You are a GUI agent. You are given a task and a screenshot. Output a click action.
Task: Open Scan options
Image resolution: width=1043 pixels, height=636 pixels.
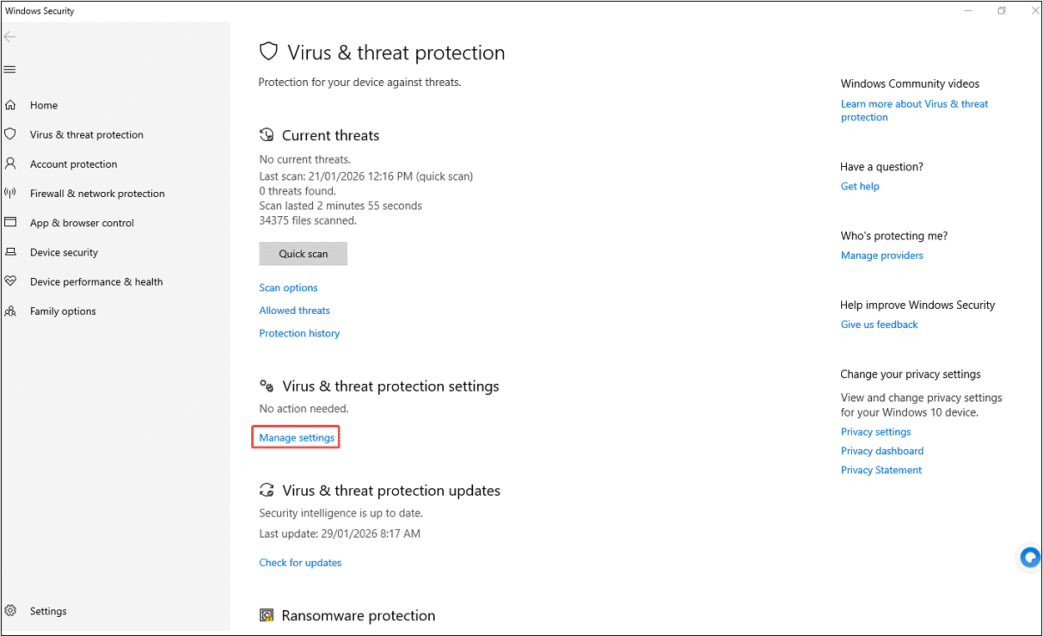tap(288, 287)
